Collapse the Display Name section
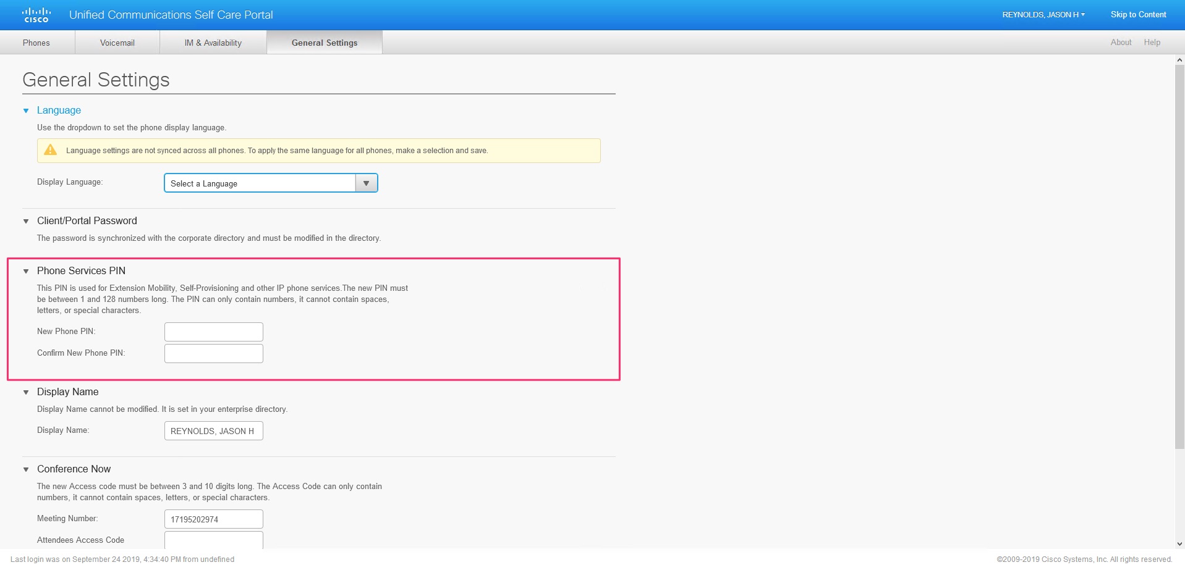This screenshot has width=1185, height=578. click(26, 392)
